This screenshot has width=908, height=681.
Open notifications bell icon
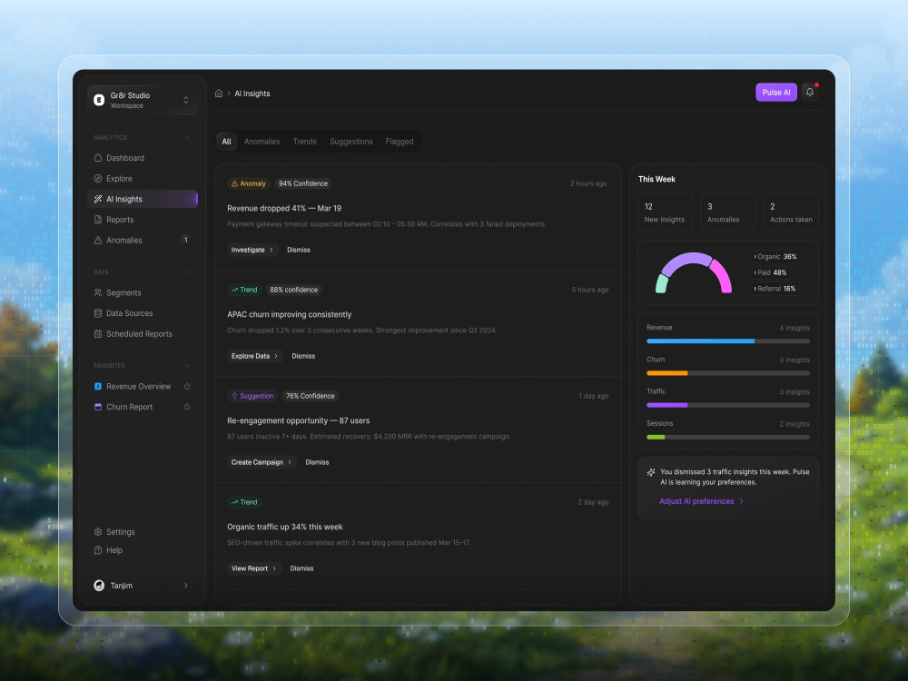pyautogui.click(x=810, y=92)
